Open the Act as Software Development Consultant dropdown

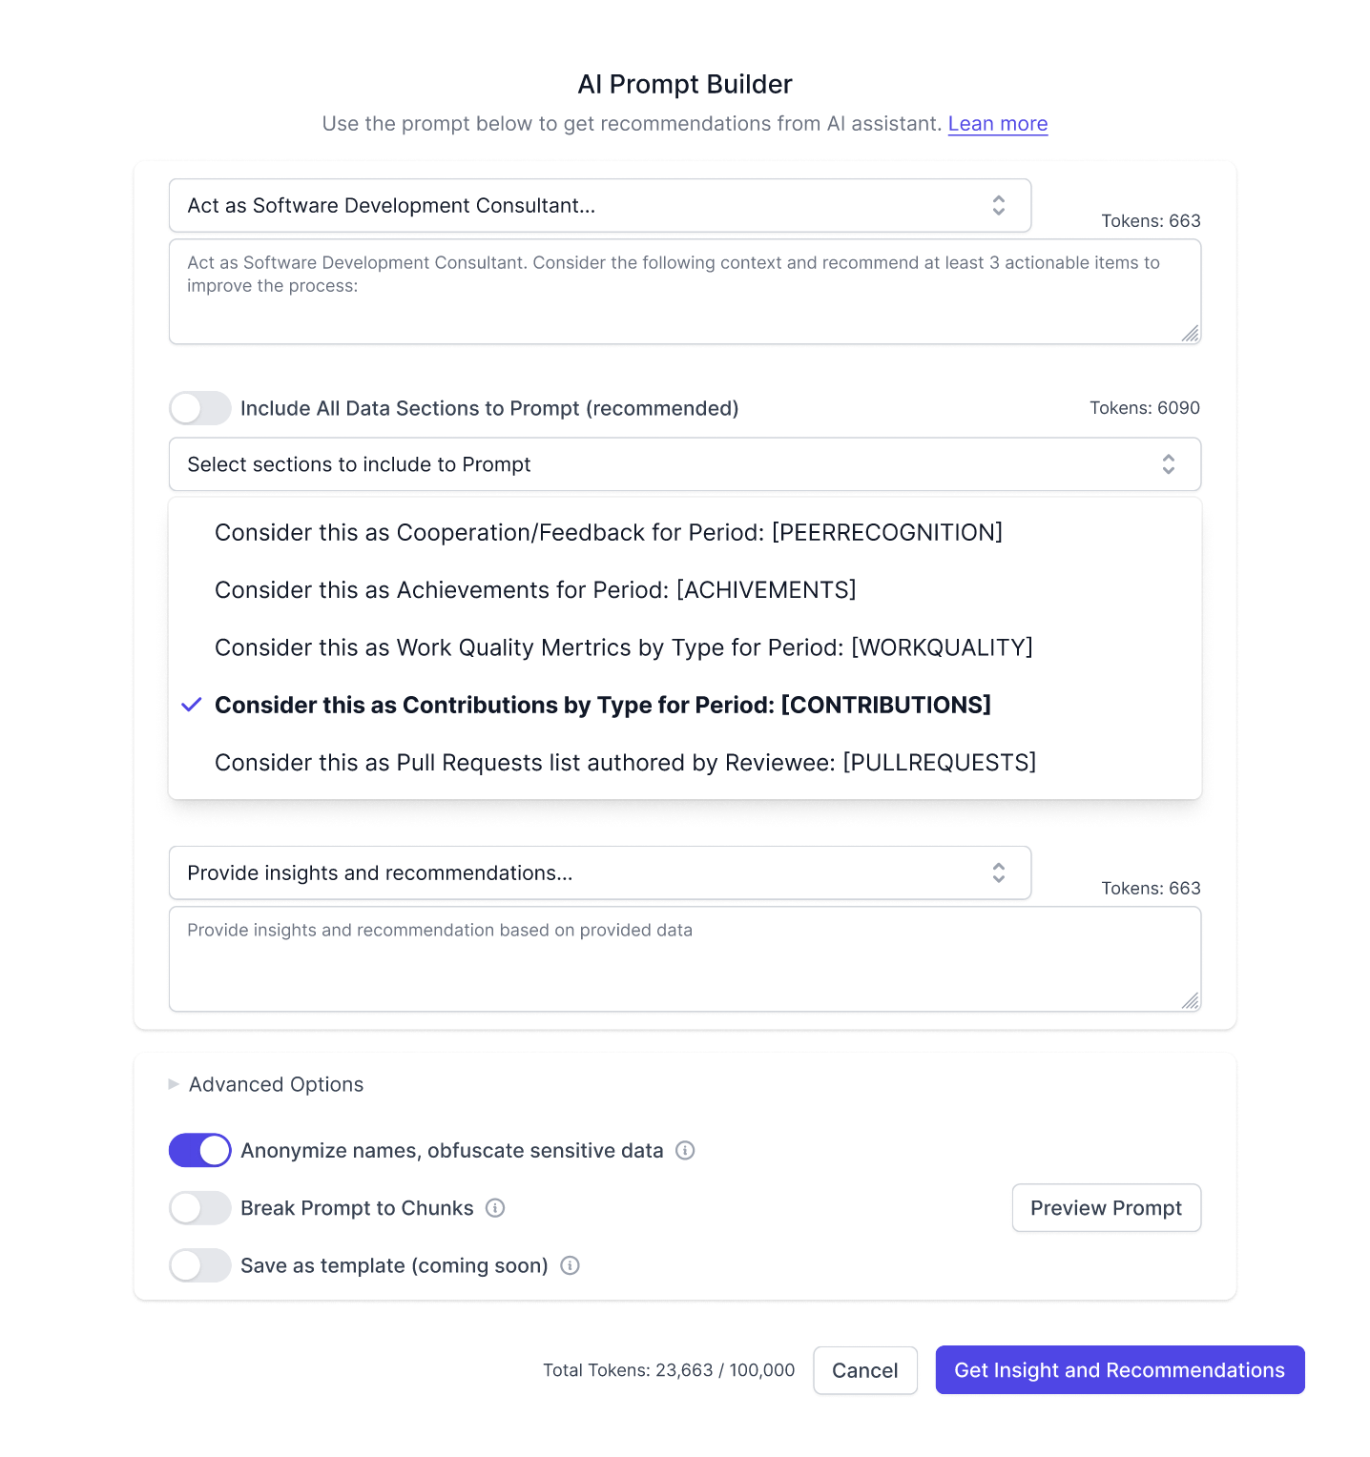(x=599, y=205)
